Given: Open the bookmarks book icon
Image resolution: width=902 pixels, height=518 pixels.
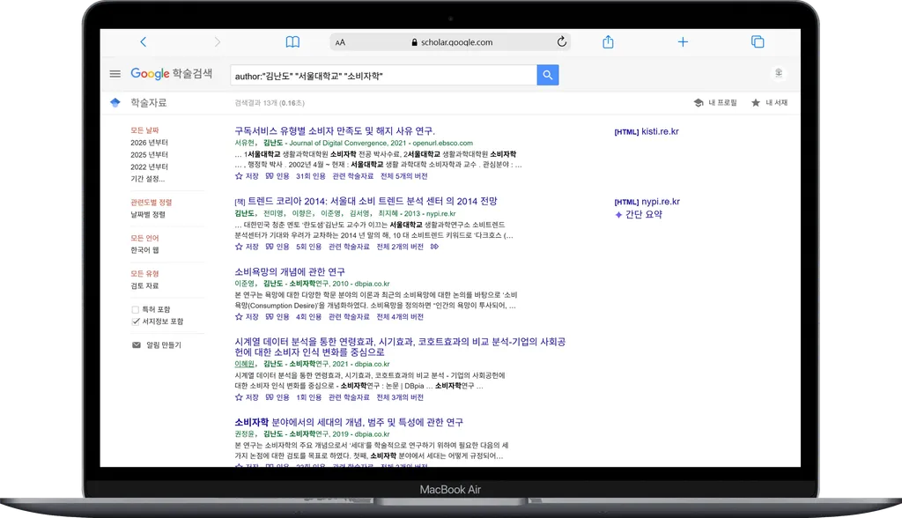Looking at the screenshot, I should tap(292, 41).
